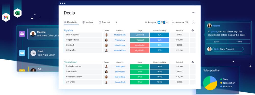Click the $24,000 estimated deal cell
The image size is (255, 95).
[x=179, y=67]
